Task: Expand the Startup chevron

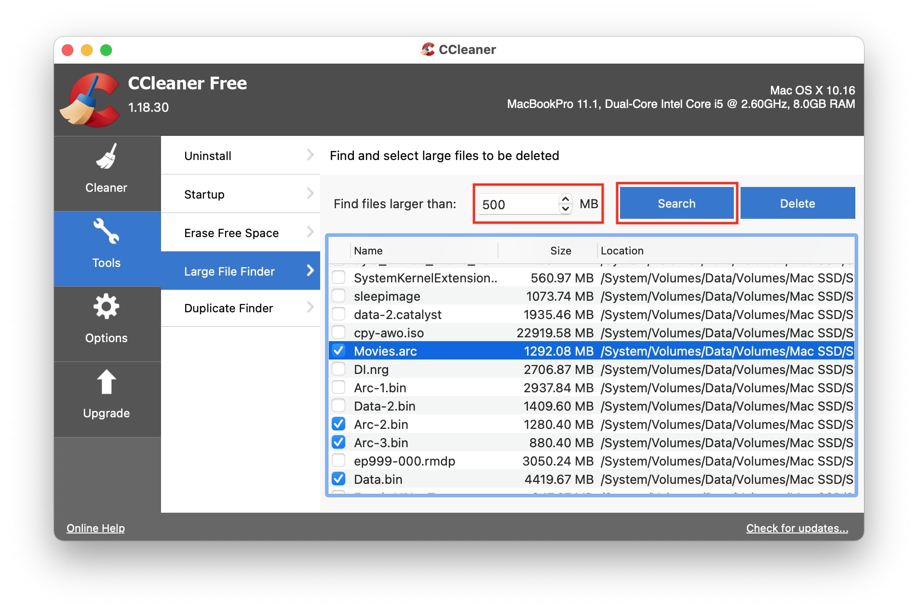Action: tap(310, 193)
